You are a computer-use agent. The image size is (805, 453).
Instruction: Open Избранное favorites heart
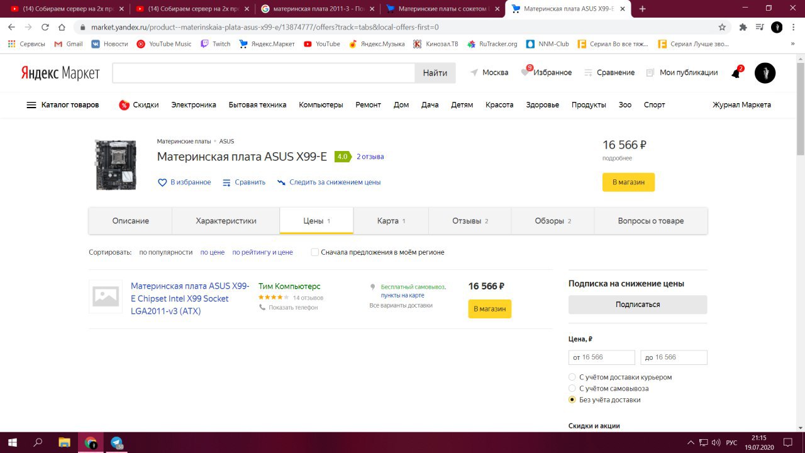pyautogui.click(x=546, y=72)
